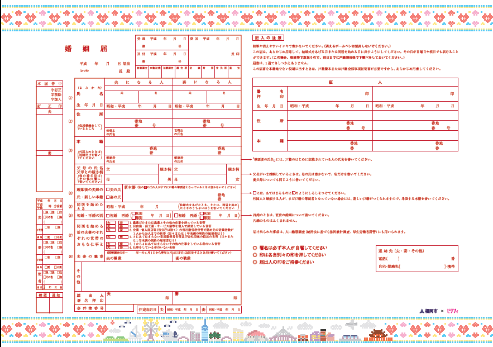
Task: Click the 記入の注意 heading
Action: 262,37
